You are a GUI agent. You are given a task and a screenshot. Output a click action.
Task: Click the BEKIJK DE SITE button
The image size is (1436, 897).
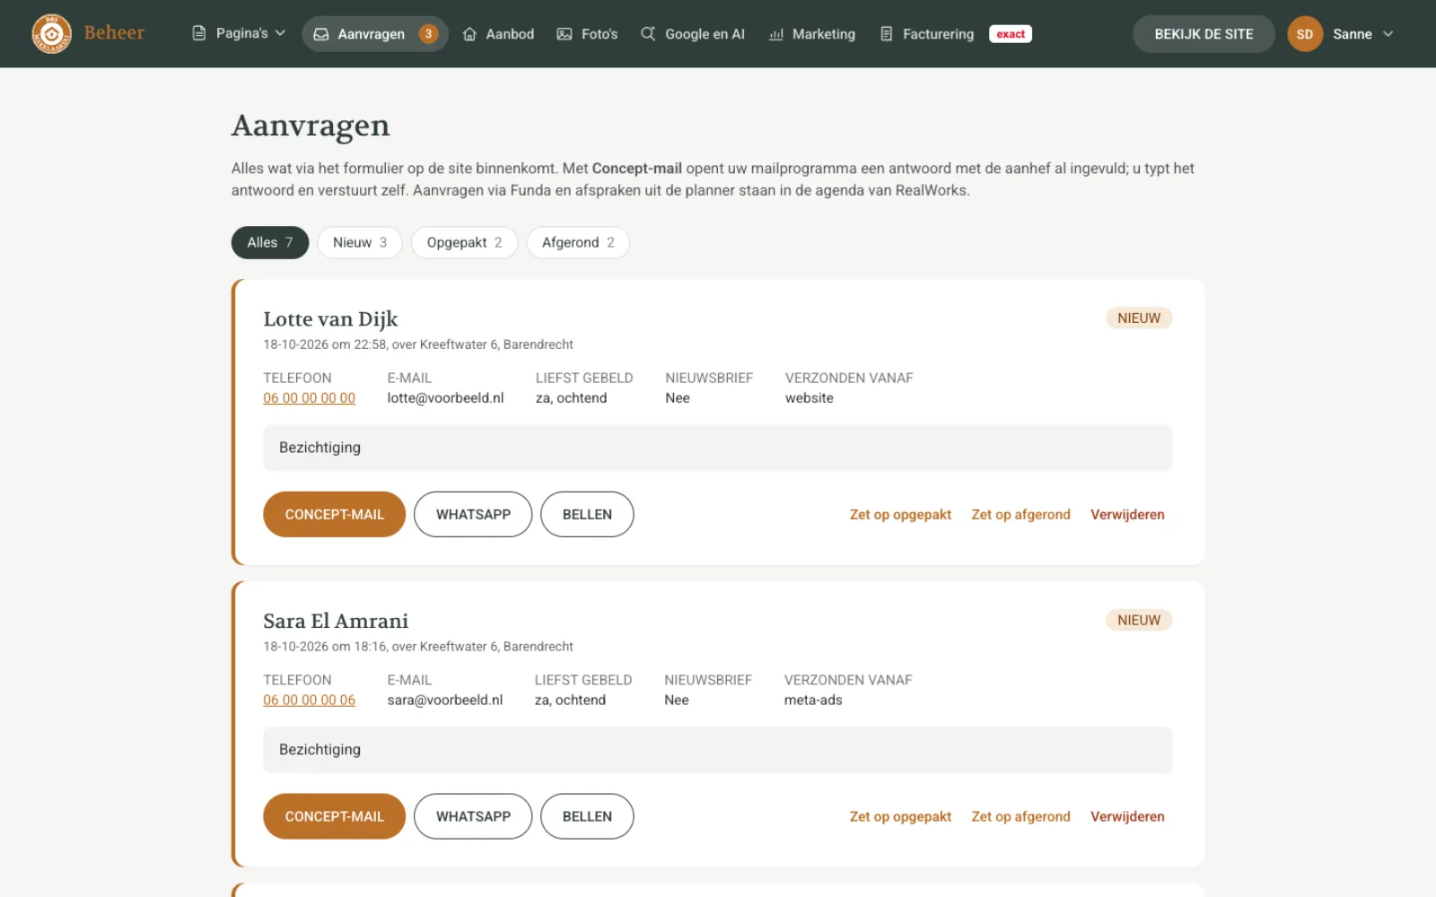(1204, 34)
